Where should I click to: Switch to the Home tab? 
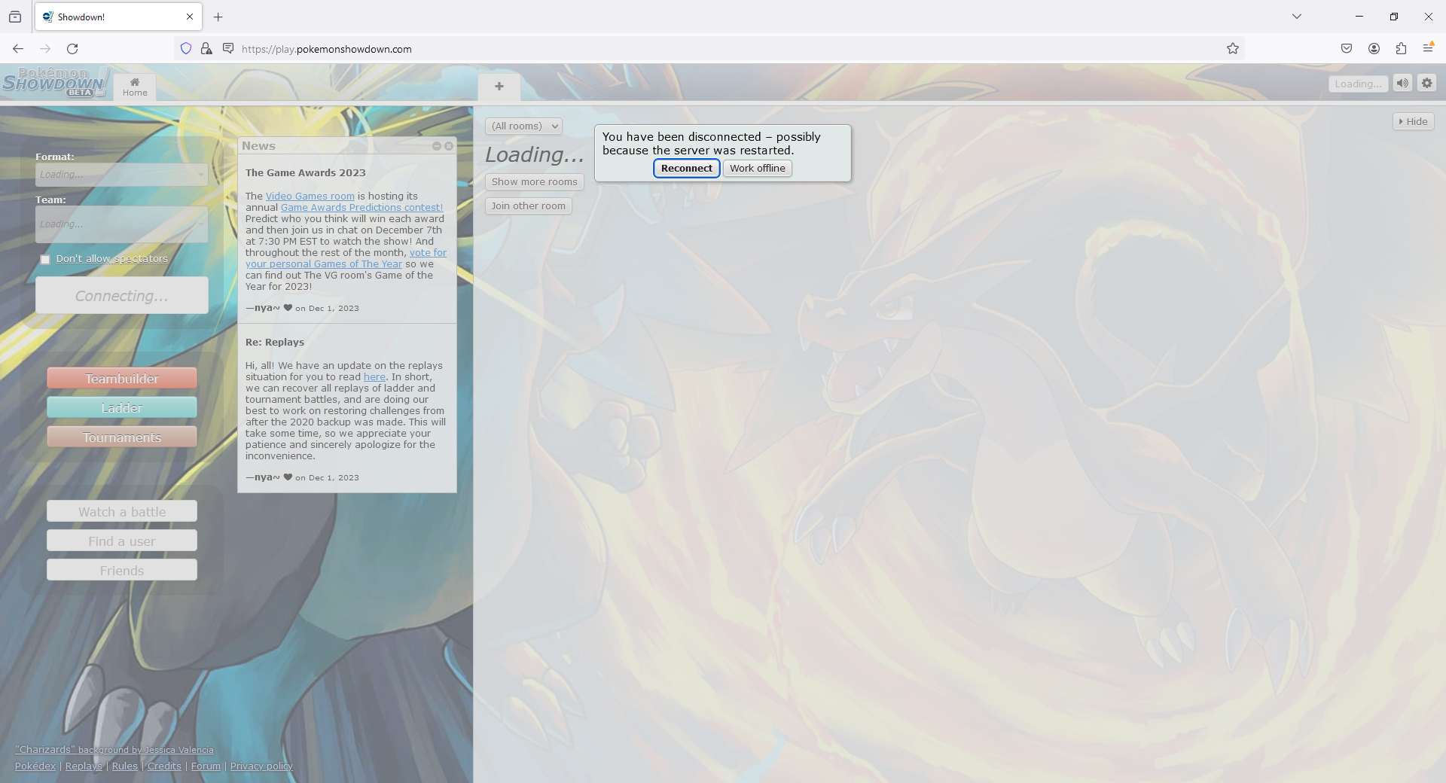[x=135, y=87]
